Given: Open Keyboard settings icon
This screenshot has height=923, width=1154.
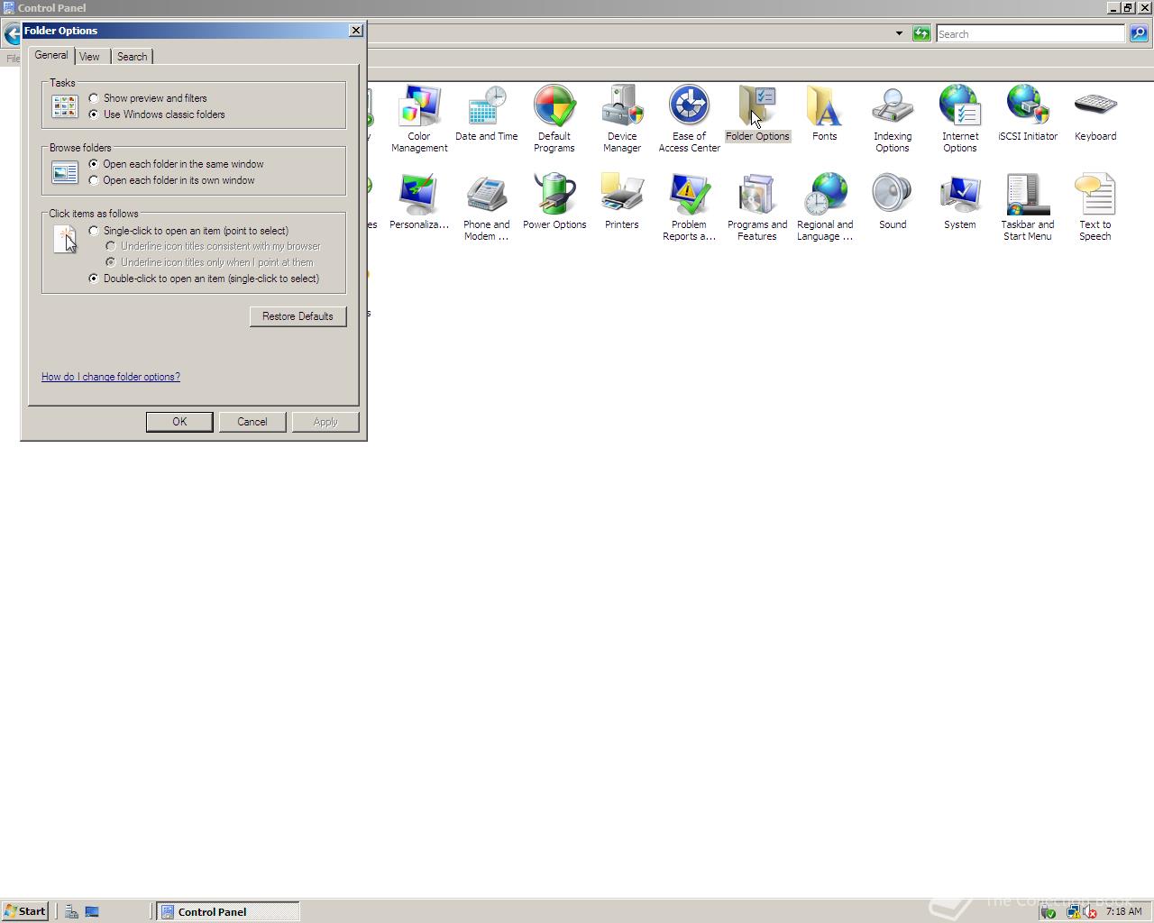Looking at the screenshot, I should 1095,114.
